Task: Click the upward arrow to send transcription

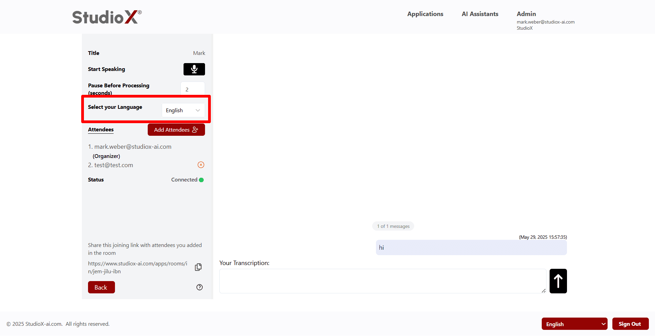Action: click(558, 281)
